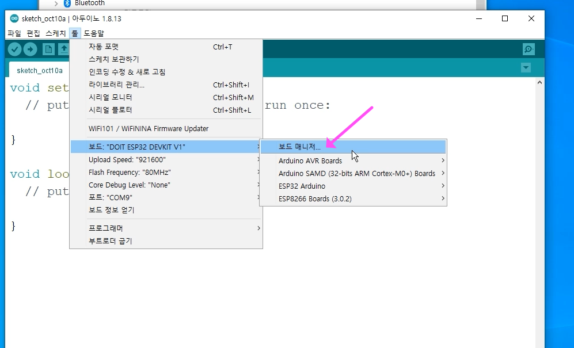Viewport: 574px width, 348px height.
Task: Click 'run once:' comment text in editor
Action: pos(298,105)
